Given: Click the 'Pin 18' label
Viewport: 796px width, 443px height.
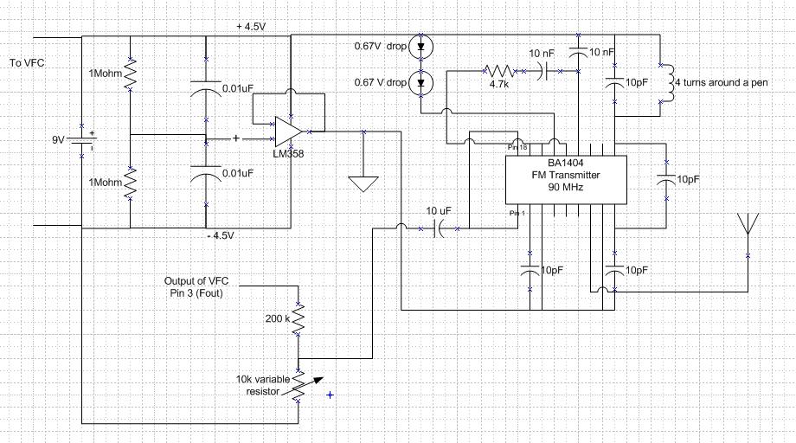Looking at the screenshot, I should click(517, 147).
